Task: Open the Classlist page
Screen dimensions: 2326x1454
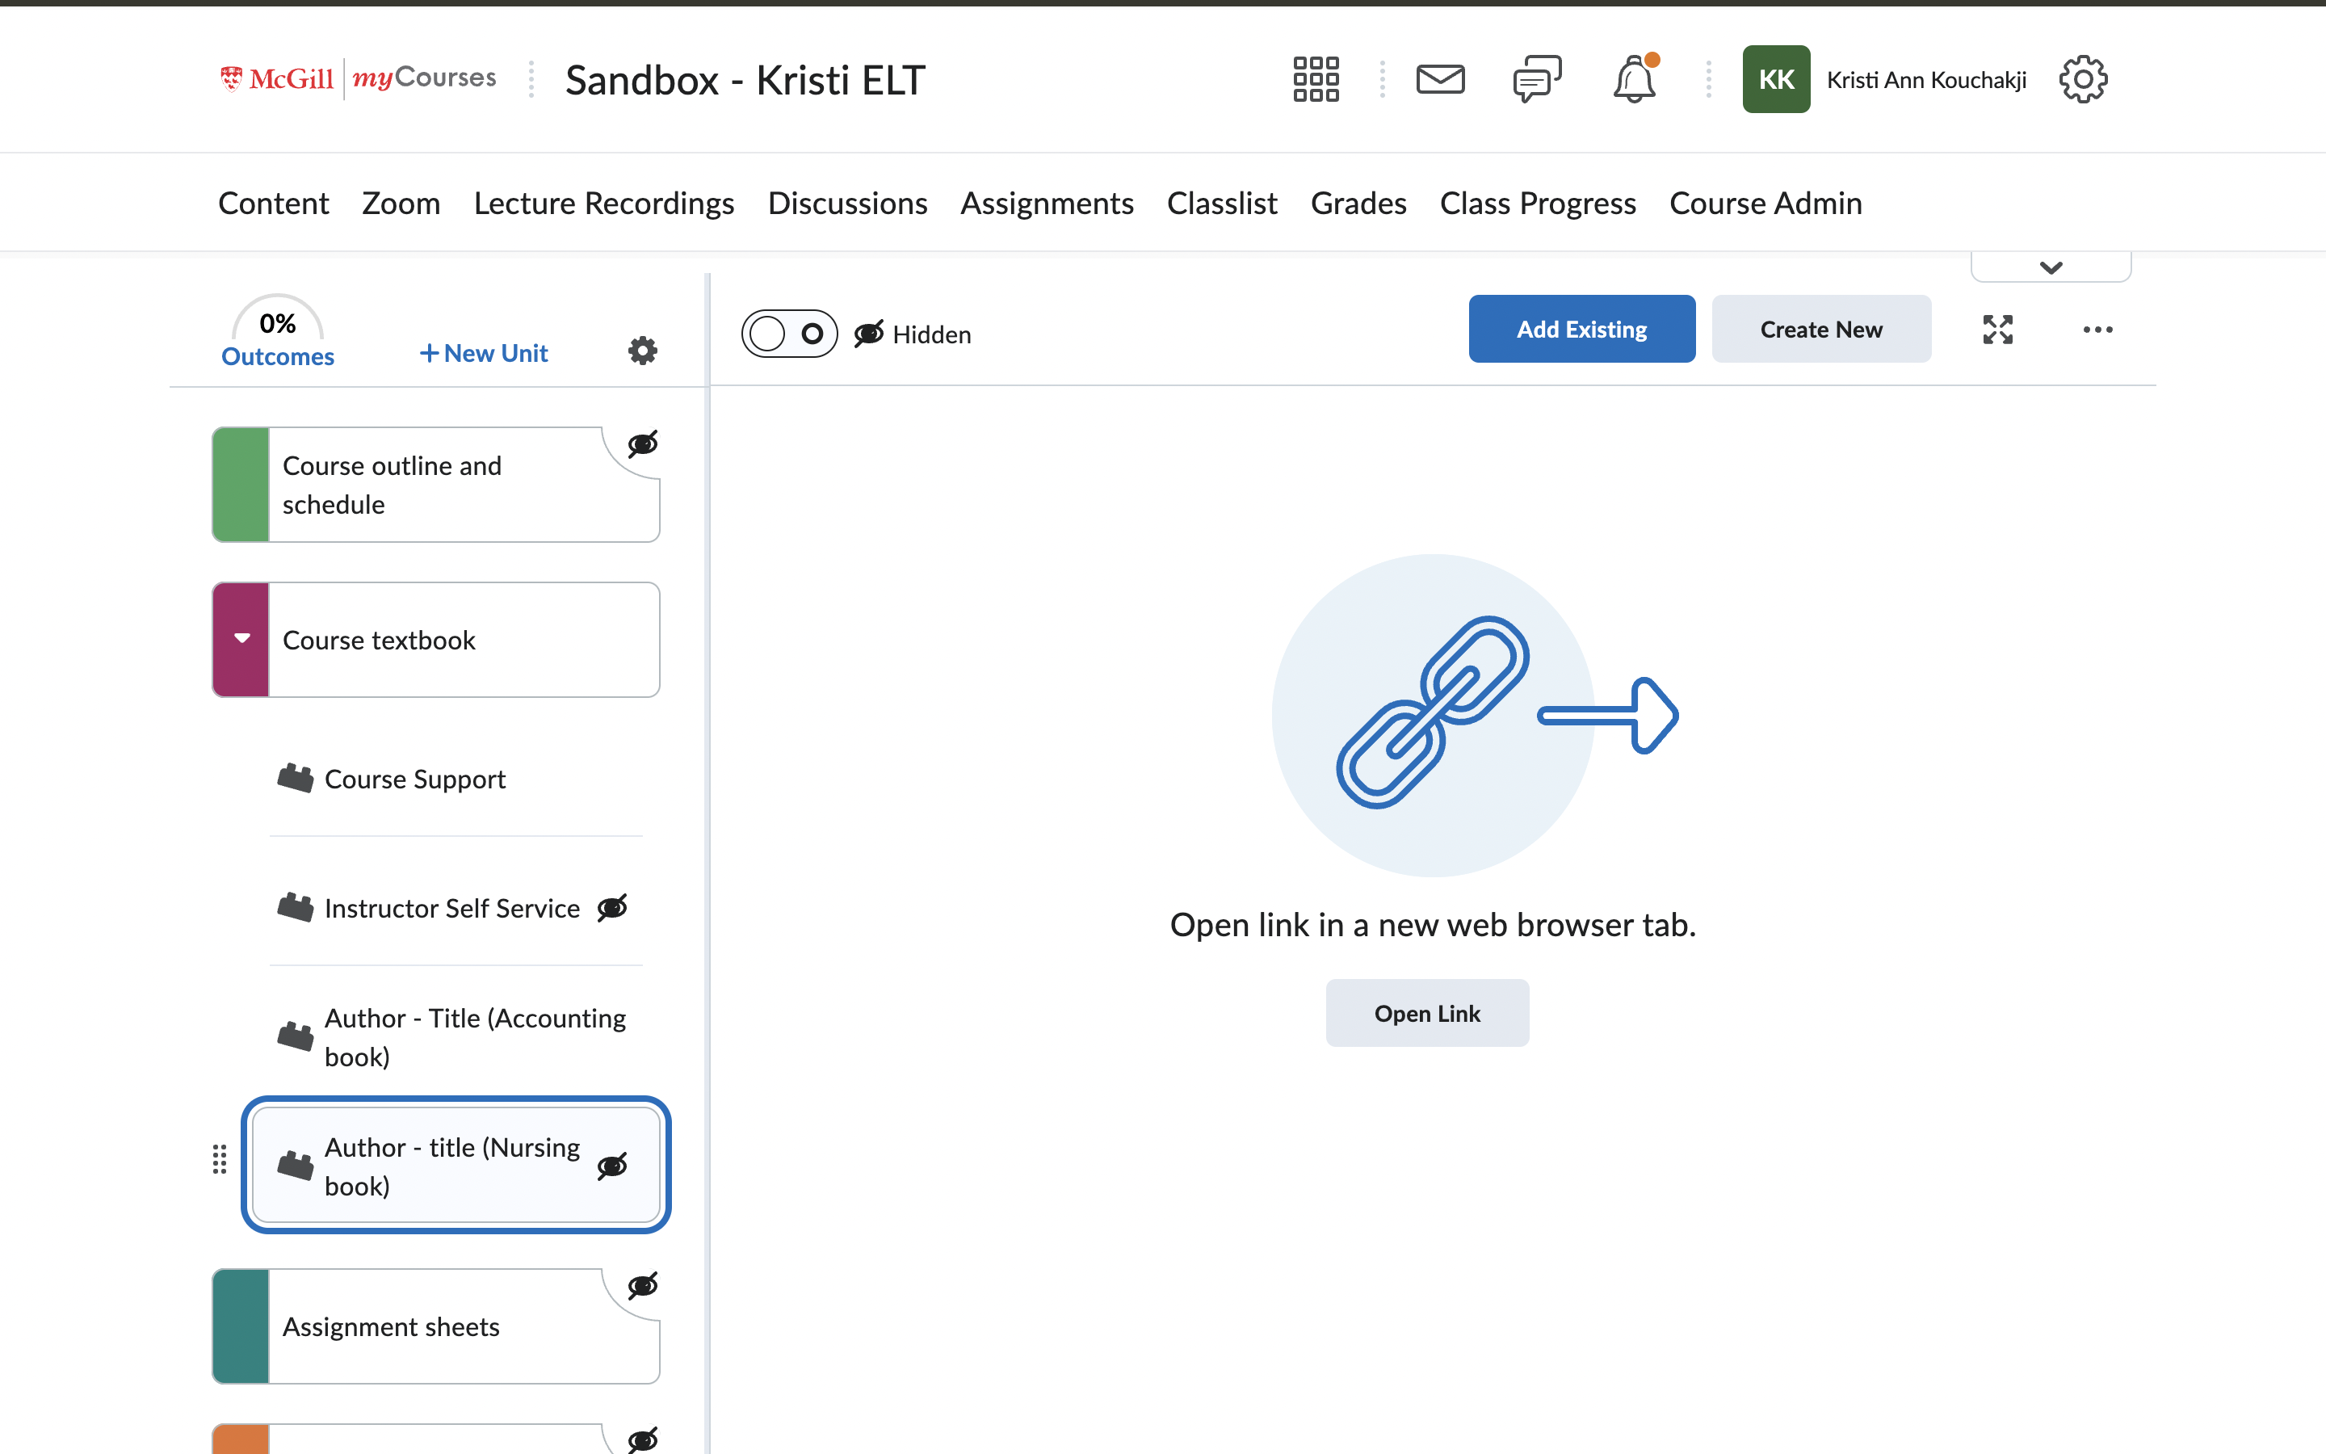Action: click(1222, 203)
